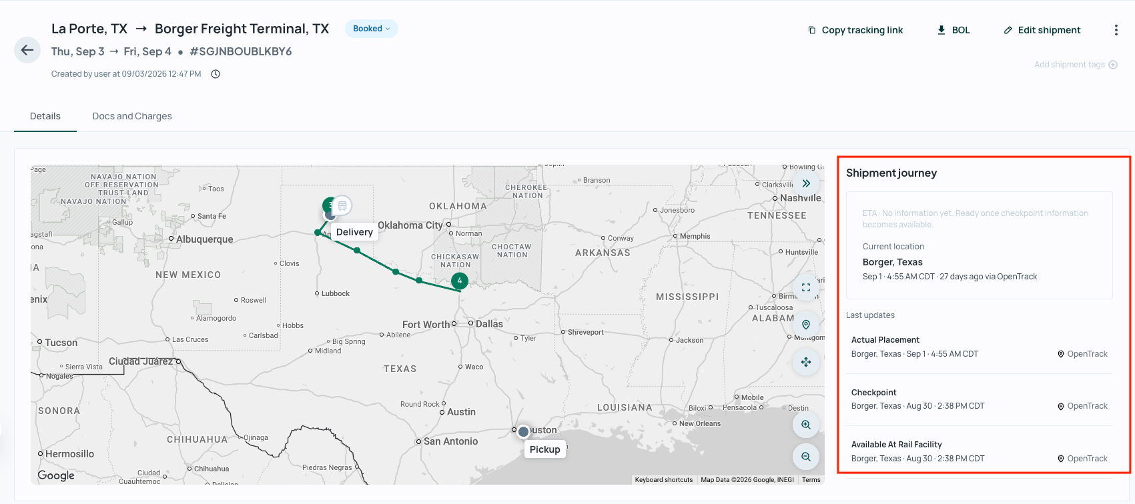The image size is (1135, 504).
Task: Copy tracking link
Action: [855, 30]
